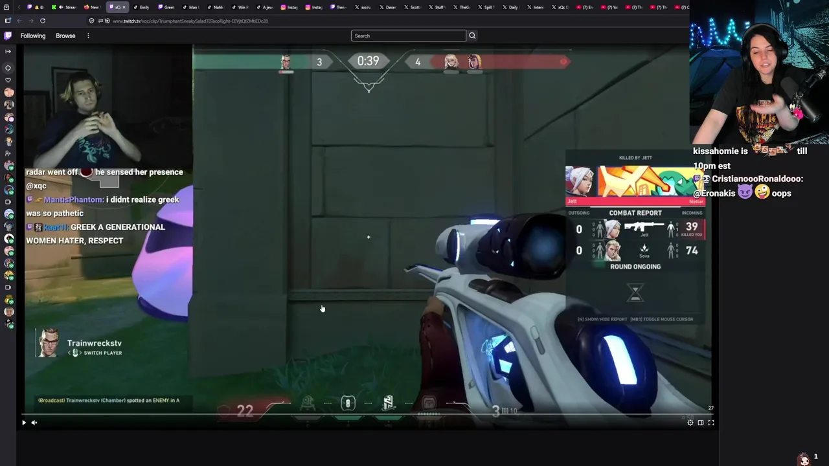Switch to the Greek TikTok tab
This screenshot has width=829, height=466.
point(166,7)
